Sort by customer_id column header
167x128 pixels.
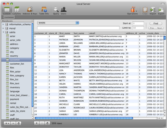[41, 33]
